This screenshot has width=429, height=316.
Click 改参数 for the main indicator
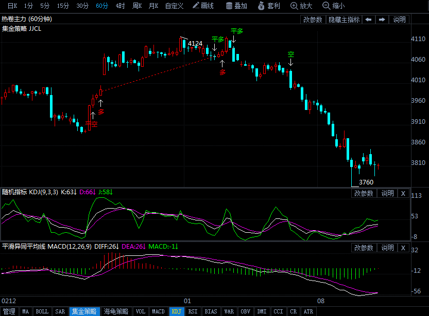tap(313, 20)
